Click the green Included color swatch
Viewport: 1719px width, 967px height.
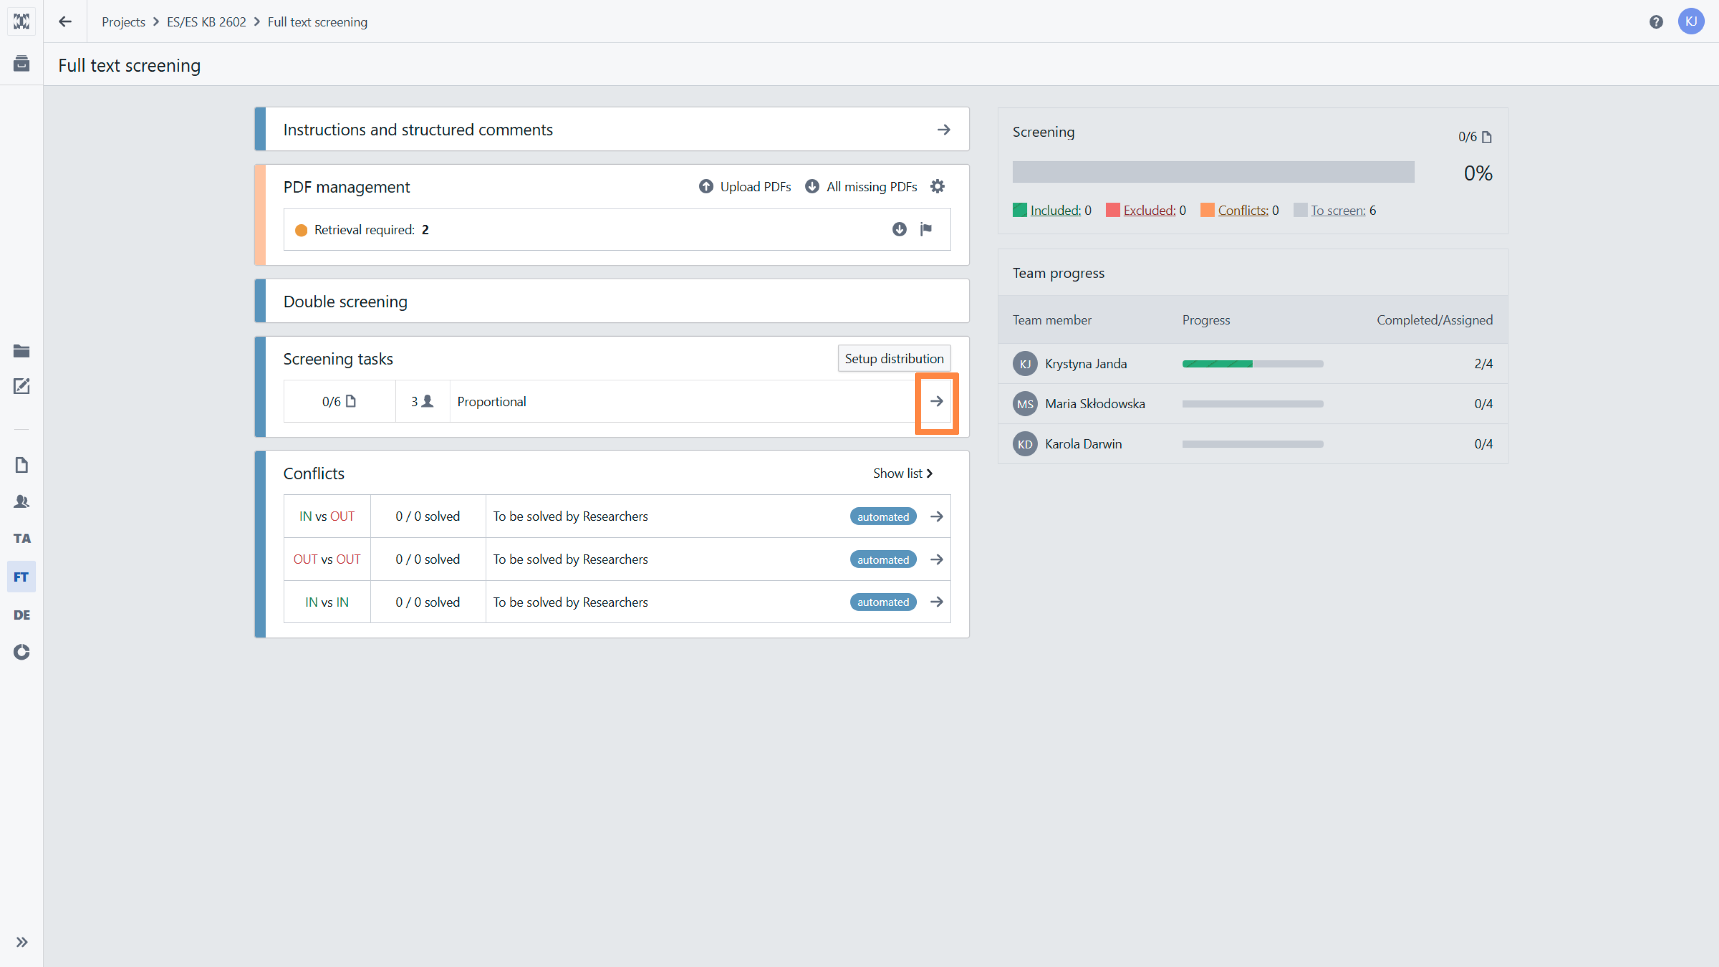click(x=1020, y=210)
